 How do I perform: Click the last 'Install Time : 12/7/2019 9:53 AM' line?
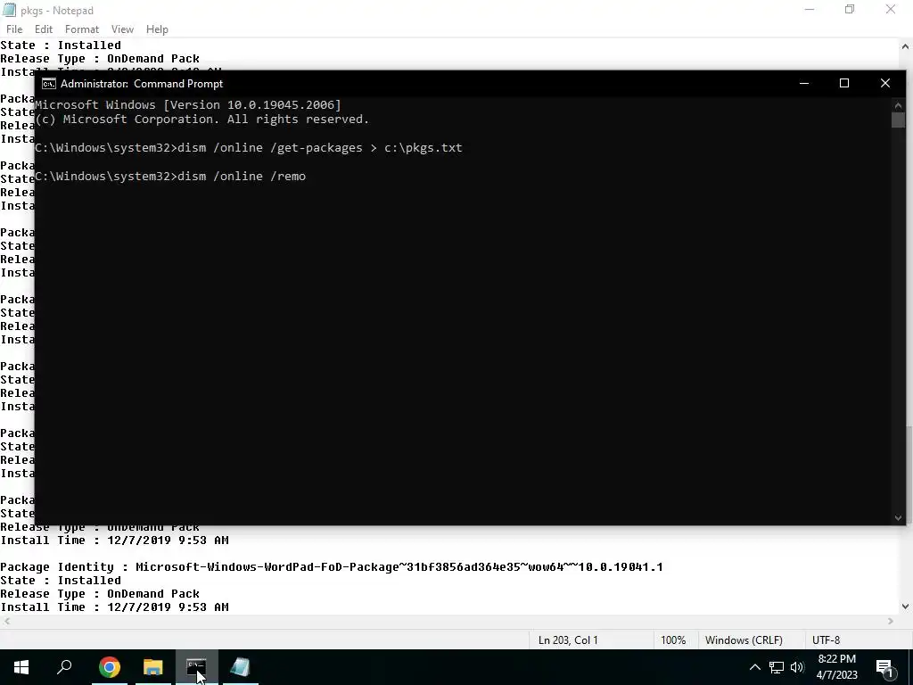point(114,607)
